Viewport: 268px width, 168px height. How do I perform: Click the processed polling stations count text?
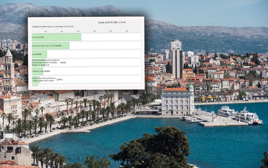tap(53, 27)
